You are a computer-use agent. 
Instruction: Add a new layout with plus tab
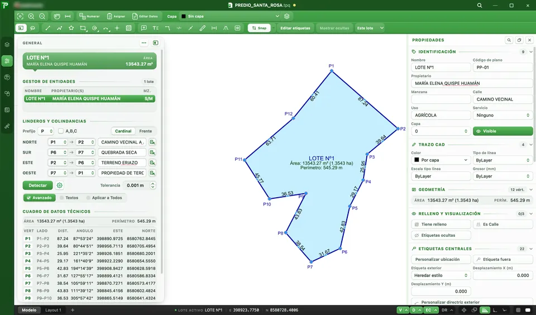(73, 310)
